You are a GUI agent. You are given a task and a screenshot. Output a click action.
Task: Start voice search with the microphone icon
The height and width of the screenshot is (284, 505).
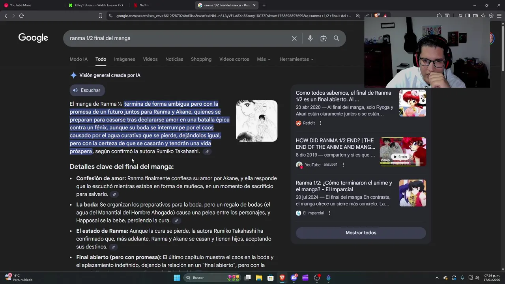310,38
